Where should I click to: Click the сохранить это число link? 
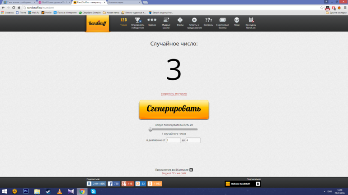(x=174, y=94)
